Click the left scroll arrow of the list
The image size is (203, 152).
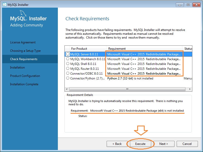67,89
